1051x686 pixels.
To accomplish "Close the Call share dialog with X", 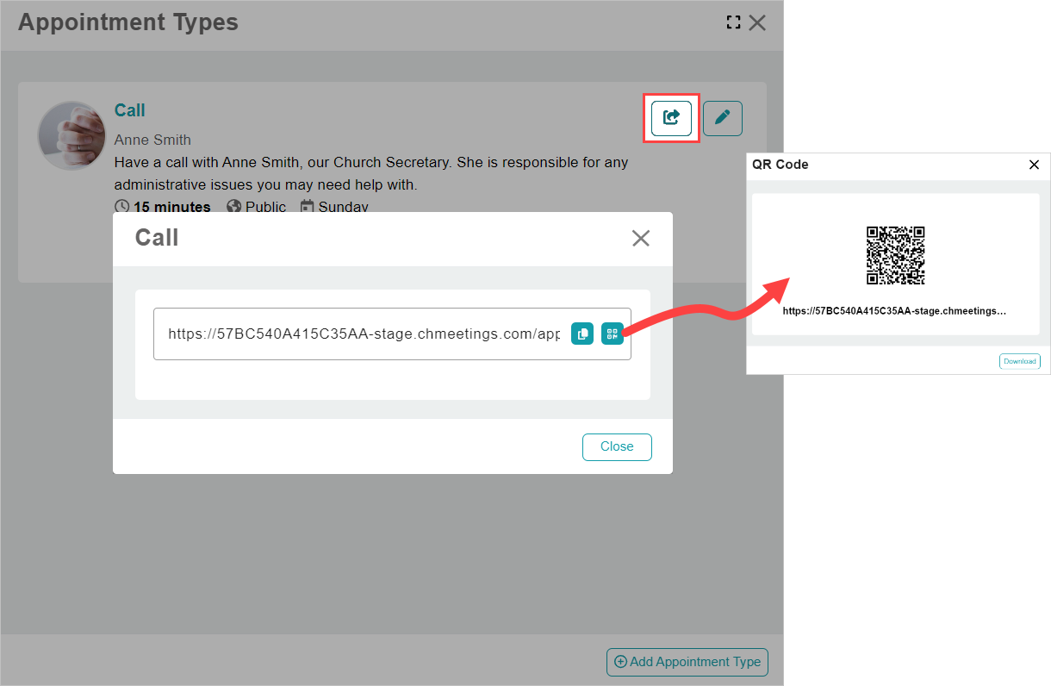I will (x=641, y=238).
